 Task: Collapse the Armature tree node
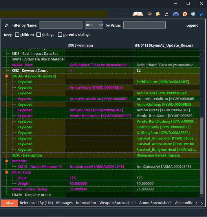pos(6,161)
